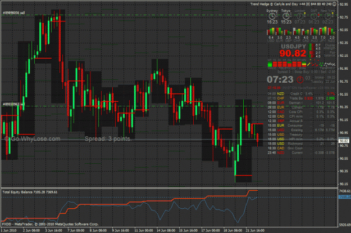Click the 7105.28 equity value tag
This screenshot has height=233, width=351.
[x=344, y=197]
